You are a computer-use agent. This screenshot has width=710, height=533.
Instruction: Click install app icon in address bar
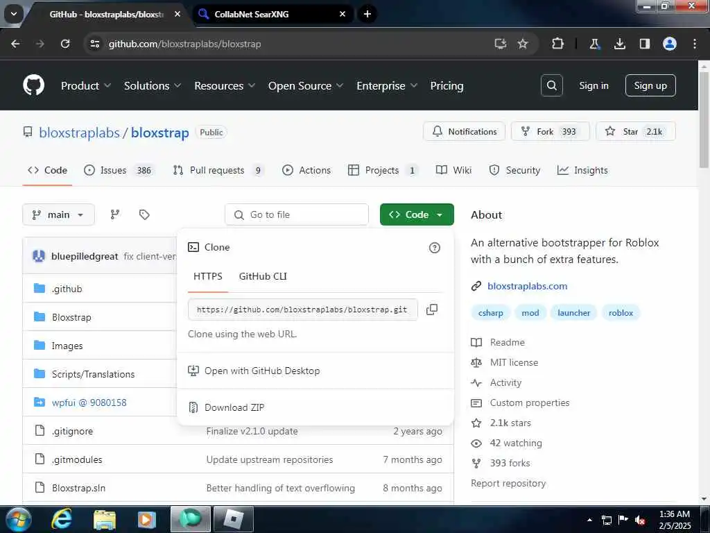501,44
